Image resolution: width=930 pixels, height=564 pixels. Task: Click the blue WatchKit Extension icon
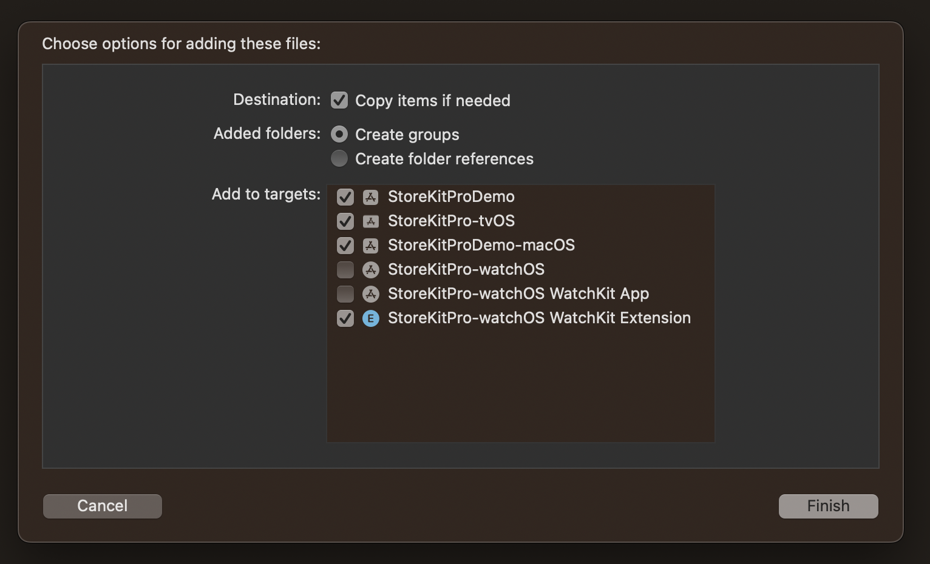pos(370,318)
